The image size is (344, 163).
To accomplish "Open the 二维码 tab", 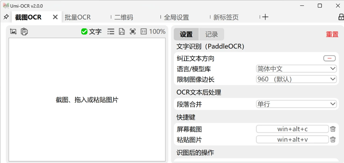I will click(124, 17).
